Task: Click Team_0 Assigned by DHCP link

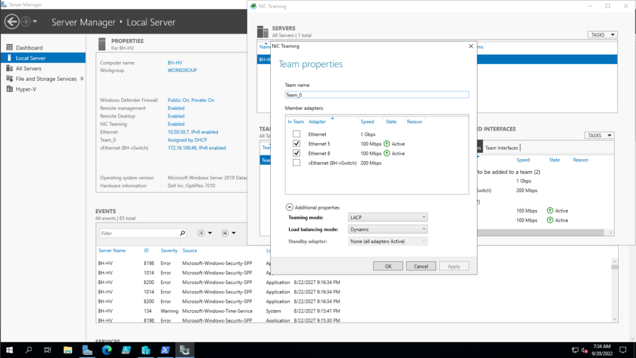Action: [187, 140]
